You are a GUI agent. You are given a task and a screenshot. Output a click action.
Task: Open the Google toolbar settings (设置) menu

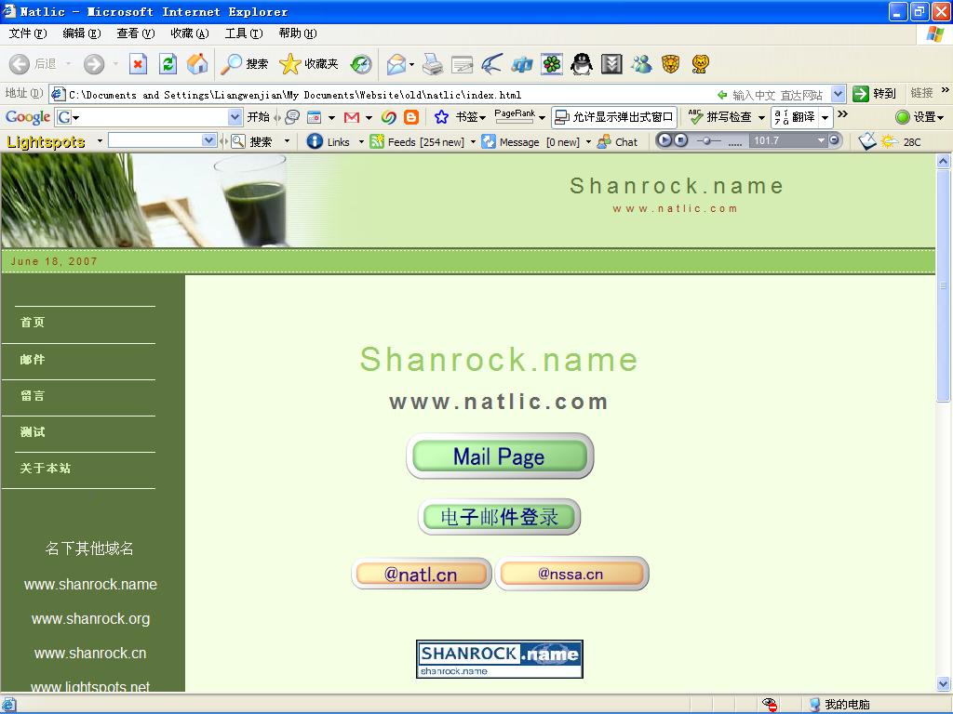919,117
